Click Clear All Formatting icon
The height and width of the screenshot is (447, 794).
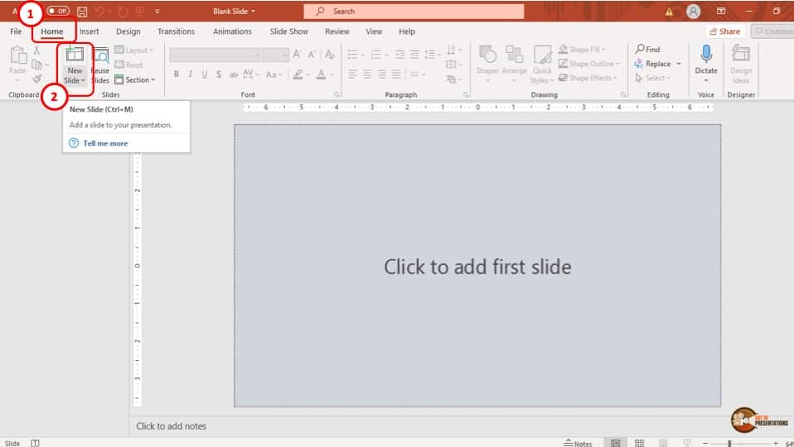pos(330,54)
